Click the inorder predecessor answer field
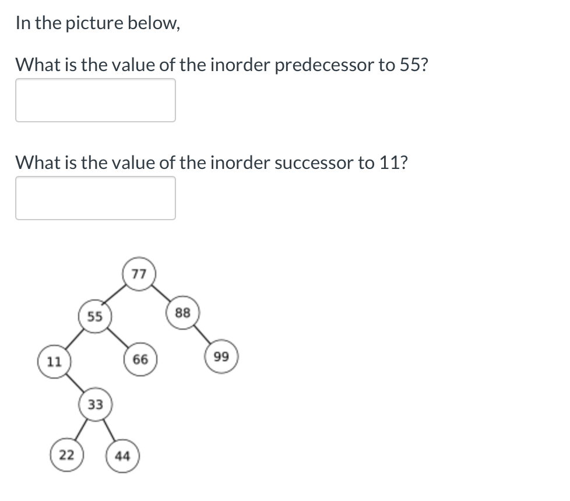Image resolution: width=570 pixels, height=501 pixels. (95, 100)
